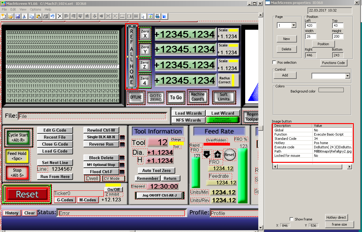Click the Functions Code button
Image resolution: width=362 pixels, height=232 pixels.
coord(334,63)
